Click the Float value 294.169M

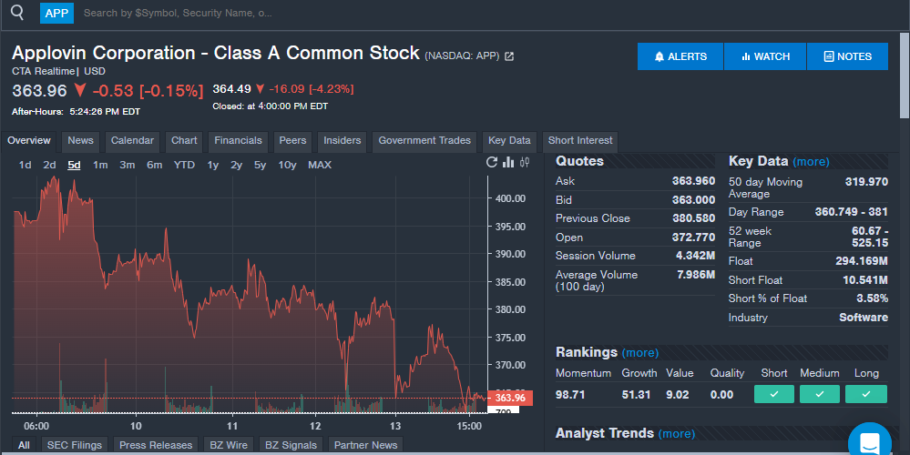point(861,261)
